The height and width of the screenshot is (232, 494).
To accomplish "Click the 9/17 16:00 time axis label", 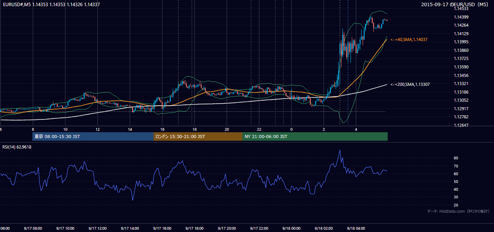I will click(162, 229).
